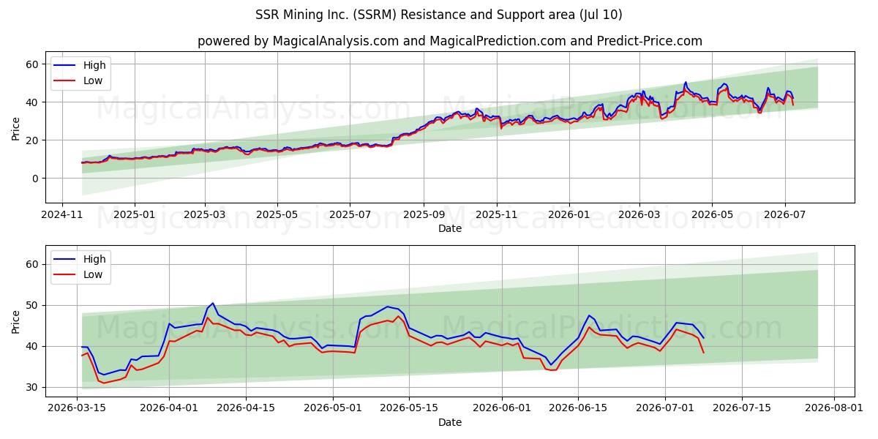Click the '60' y-axis tick of the top chart
The height and width of the screenshot is (439, 878).
[x=33, y=64]
